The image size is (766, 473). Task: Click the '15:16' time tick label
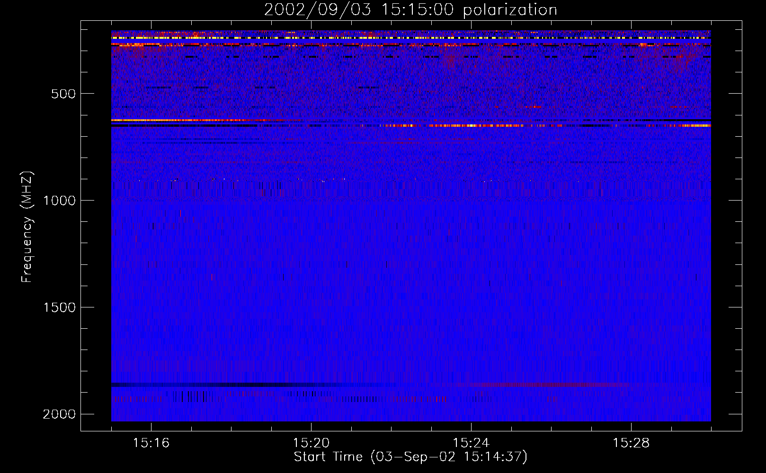(x=151, y=443)
